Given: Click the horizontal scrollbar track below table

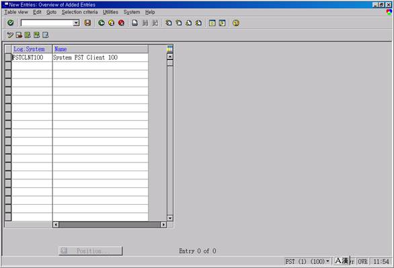Looking at the screenshot, I should (110, 224).
